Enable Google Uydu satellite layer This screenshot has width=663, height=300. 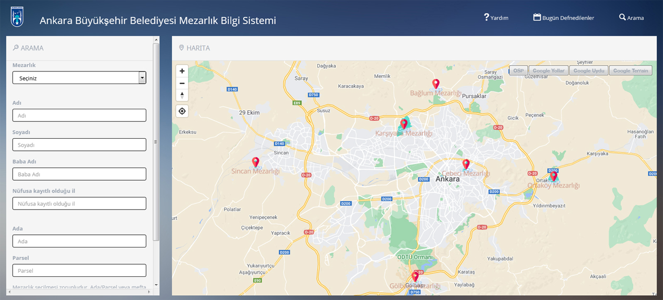coord(588,70)
